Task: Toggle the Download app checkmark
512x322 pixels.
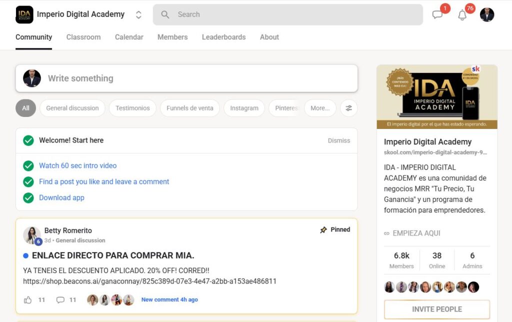Action: (x=28, y=198)
